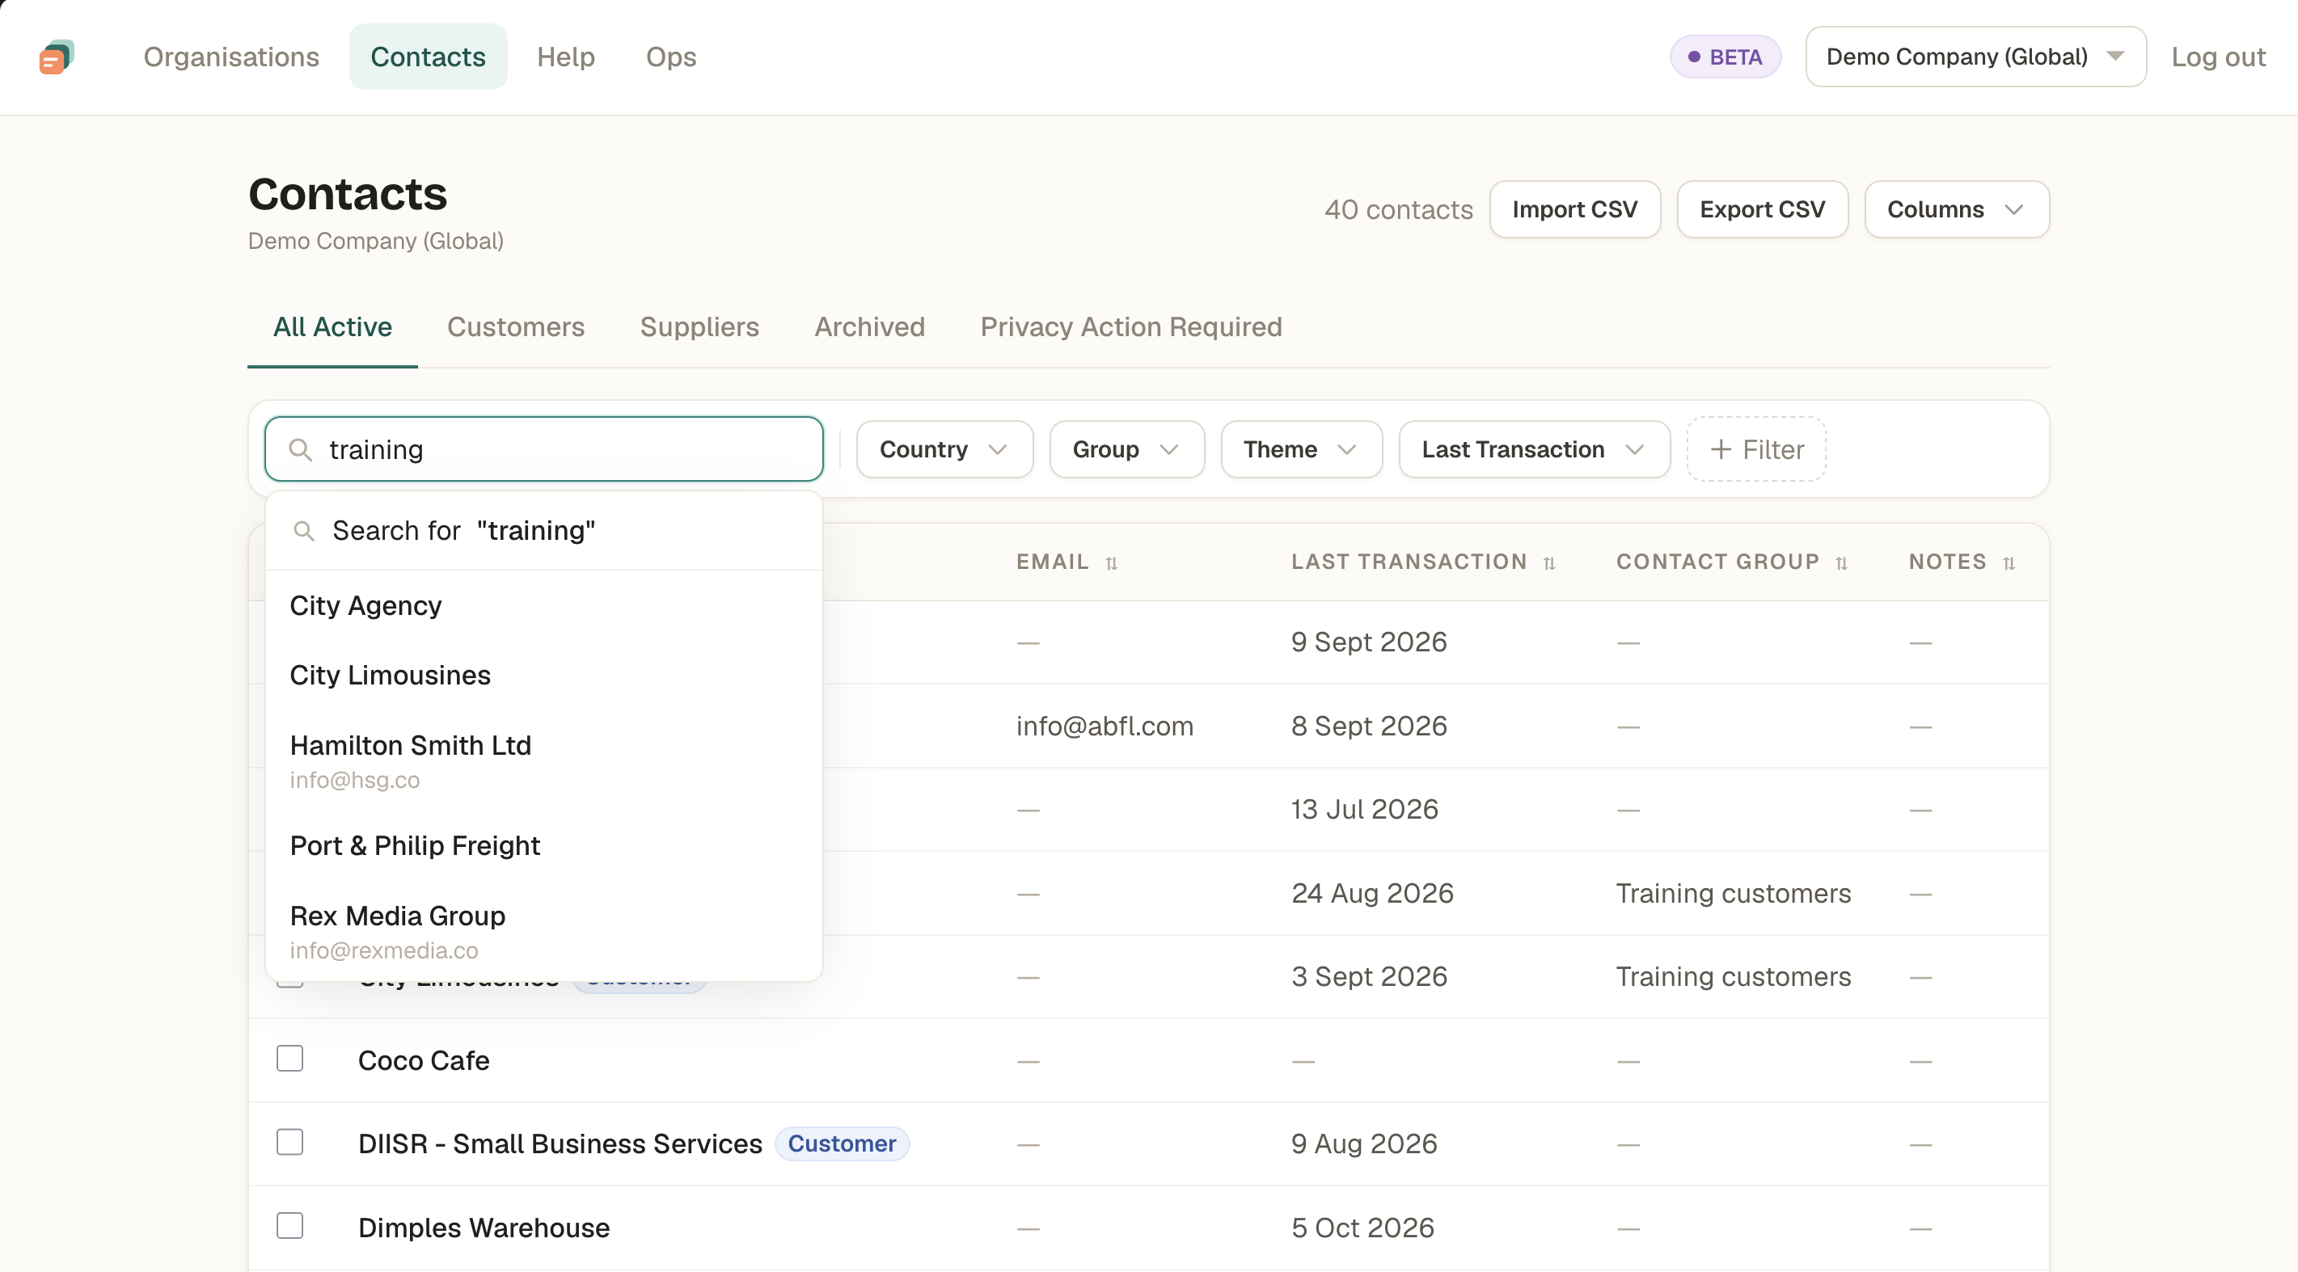The image size is (2298, 1272).
Task: Tick the DIISR - Small Business Services checkbox
Action: click(290, 1142)
